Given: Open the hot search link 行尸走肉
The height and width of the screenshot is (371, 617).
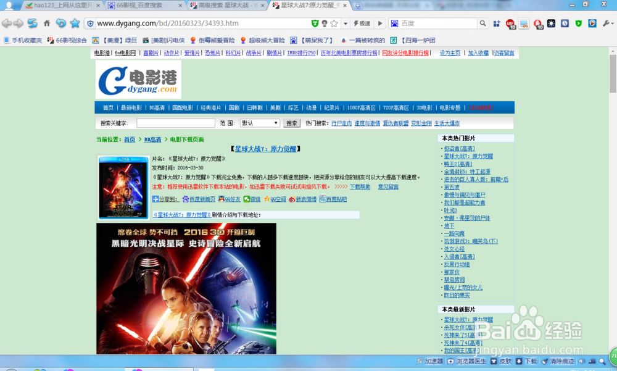Looking at the screenshot, I should [x=342, y=123].
